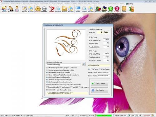Click the Relatório icon left of Finanças

[x=90, y=9]
